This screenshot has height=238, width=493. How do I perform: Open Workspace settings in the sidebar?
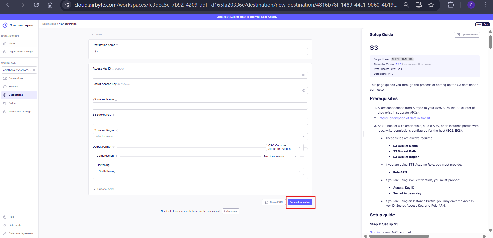coord(19,112)
